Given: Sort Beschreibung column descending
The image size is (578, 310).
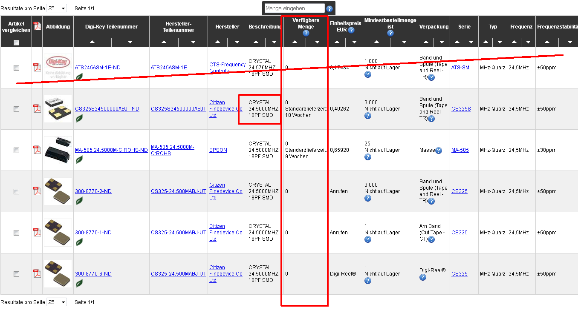Looking at the screenshot, I should pyautogui.click(x=274, y=43).
